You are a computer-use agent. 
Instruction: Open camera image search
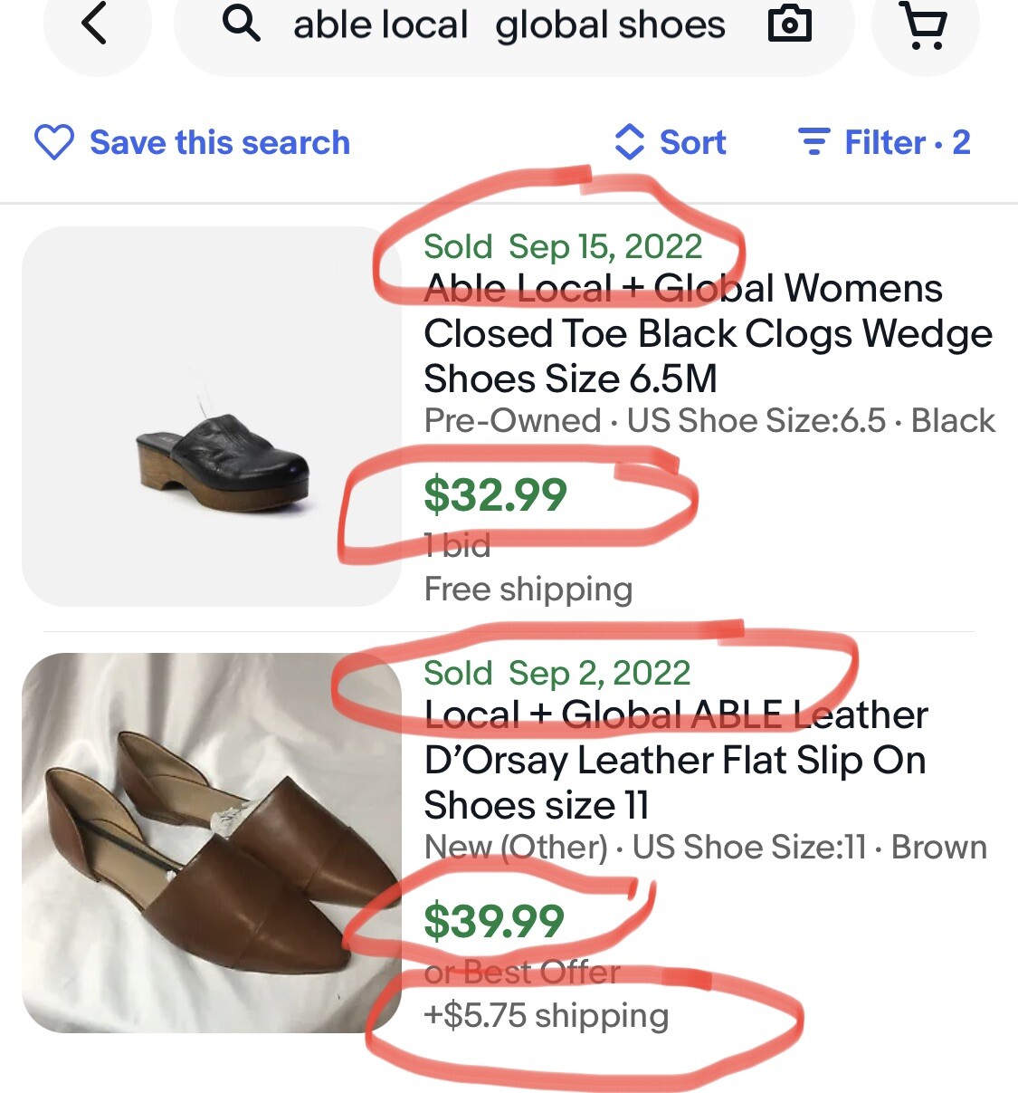pos(789,24)
